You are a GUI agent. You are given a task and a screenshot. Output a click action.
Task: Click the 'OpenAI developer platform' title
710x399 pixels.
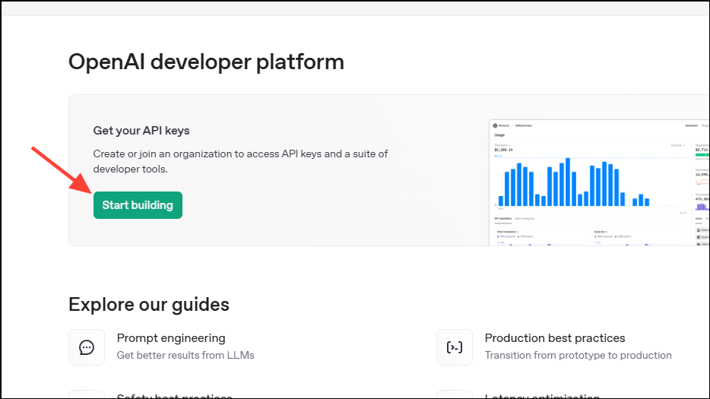point(207,62)
